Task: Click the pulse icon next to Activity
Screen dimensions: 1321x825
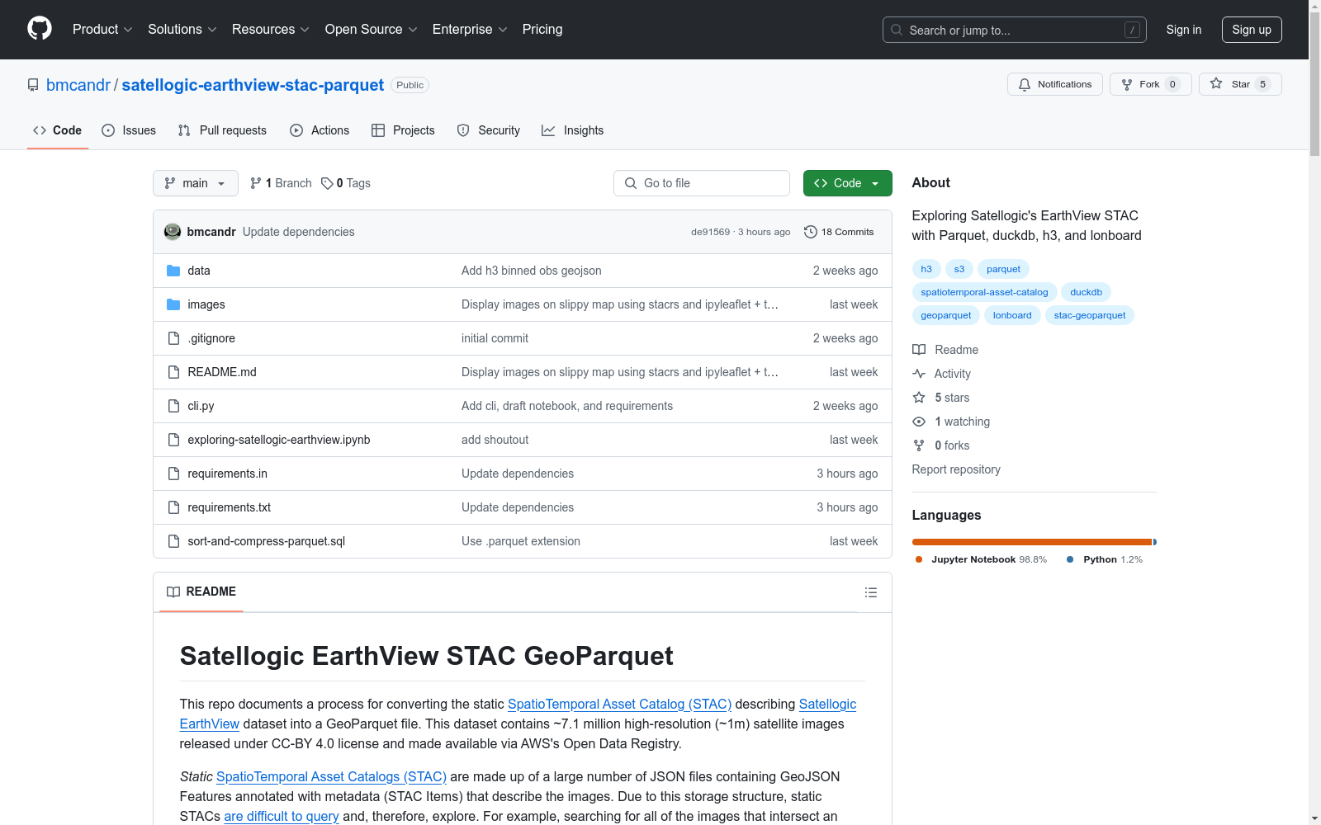Action: 919,374
